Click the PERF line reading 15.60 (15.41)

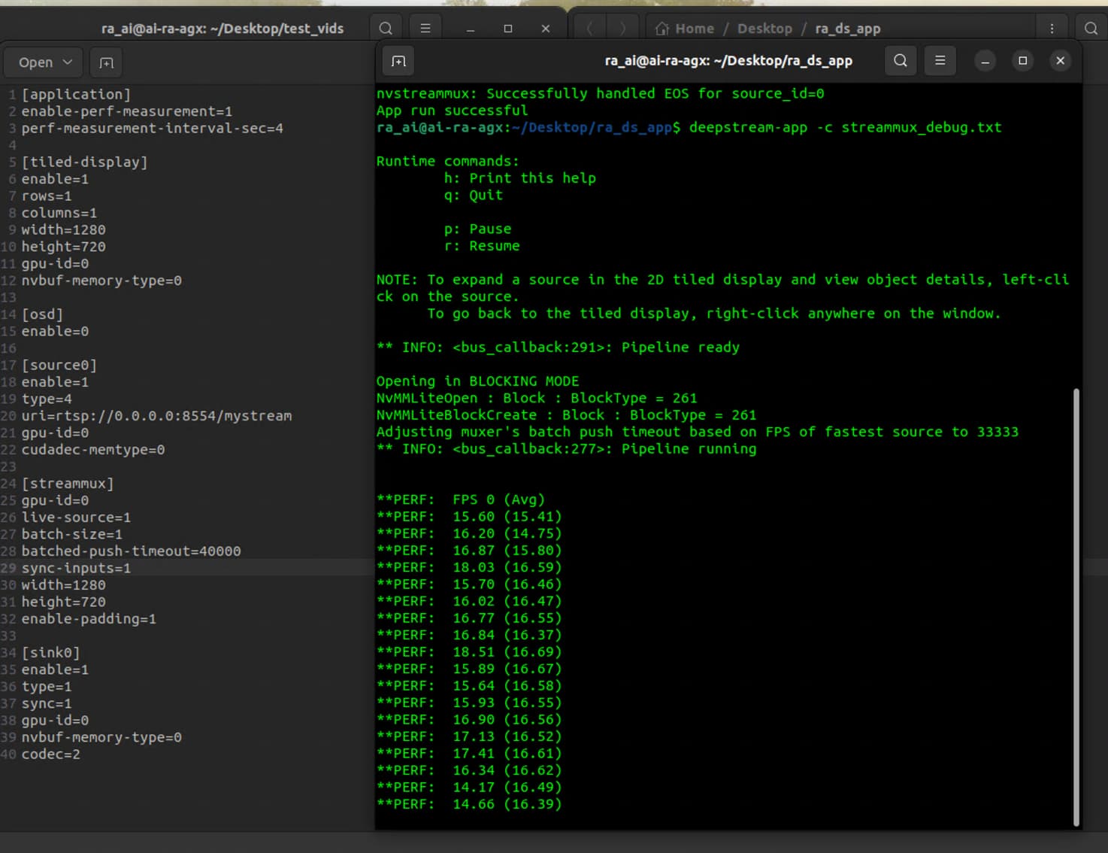click(469, 516)
